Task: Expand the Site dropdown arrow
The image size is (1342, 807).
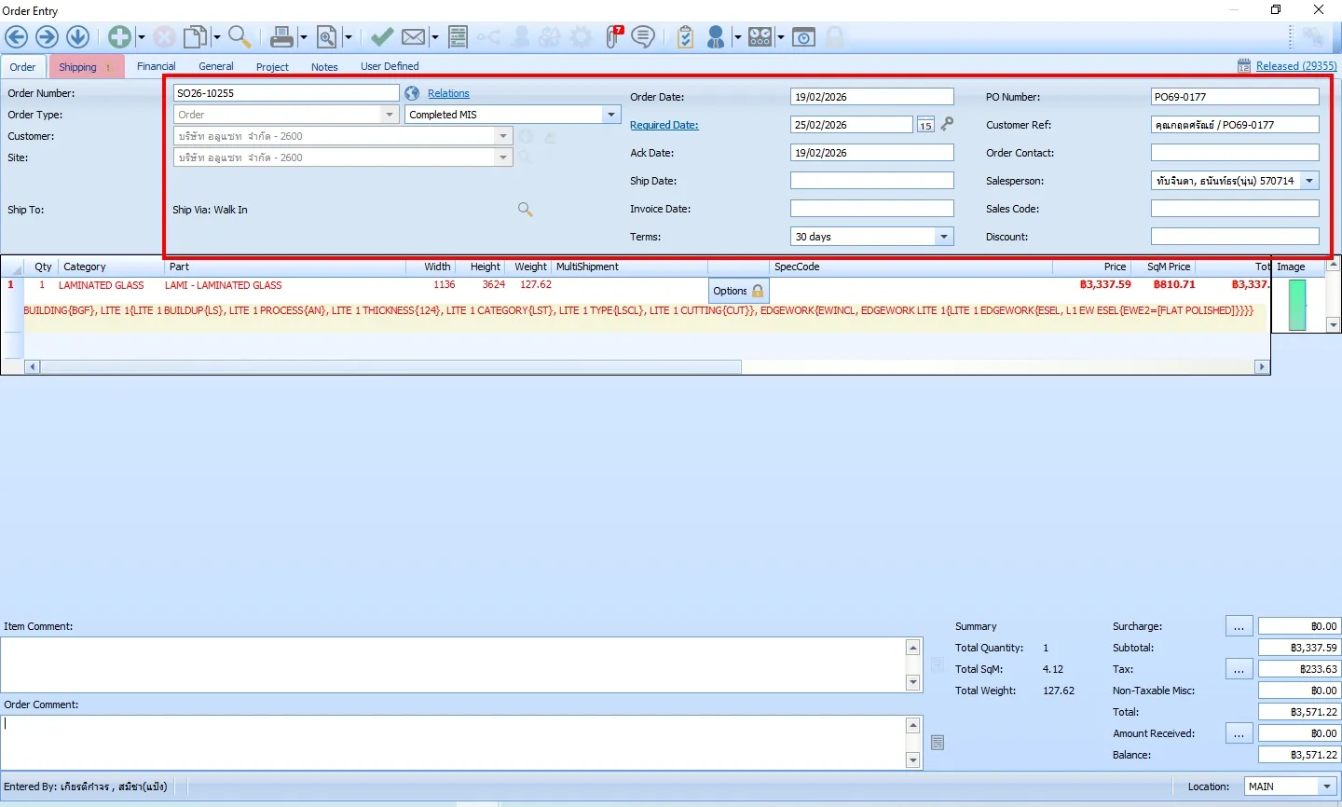Action: [x=503, y=157]
